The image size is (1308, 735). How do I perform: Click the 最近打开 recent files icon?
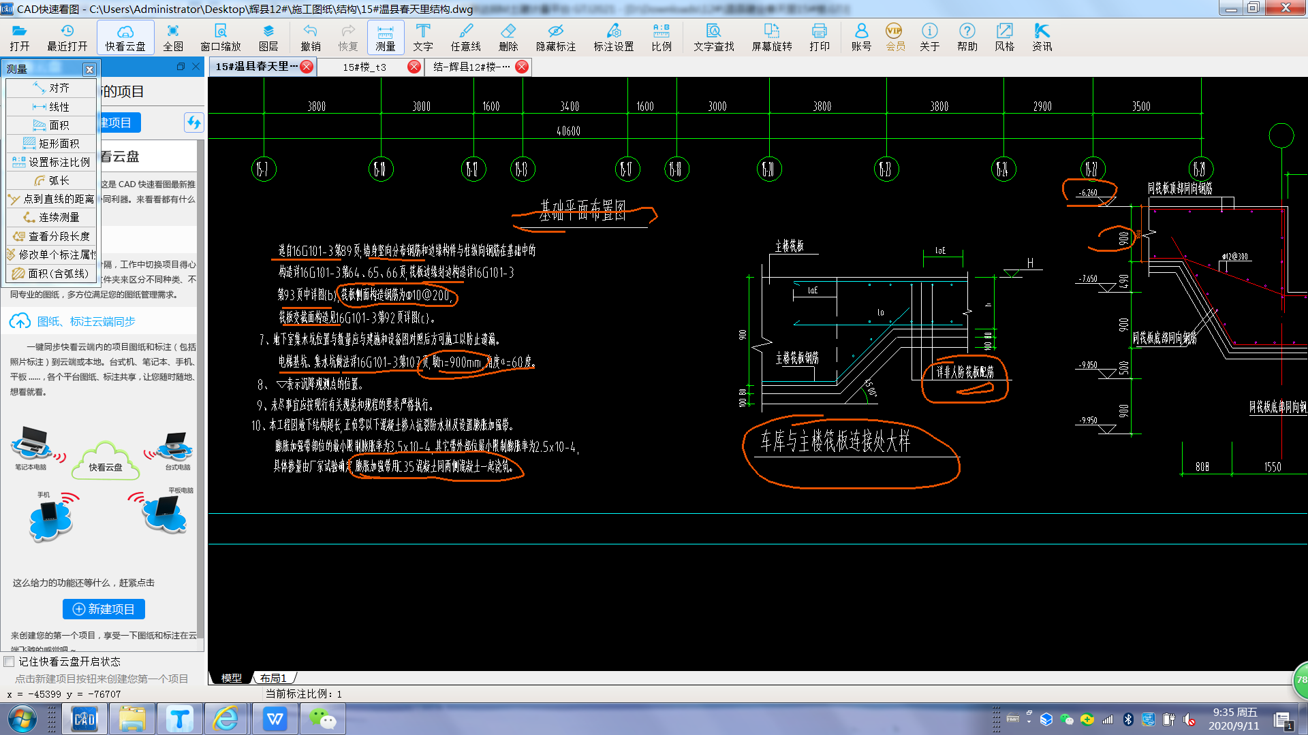pyautogui.click(x=67, y=37)
